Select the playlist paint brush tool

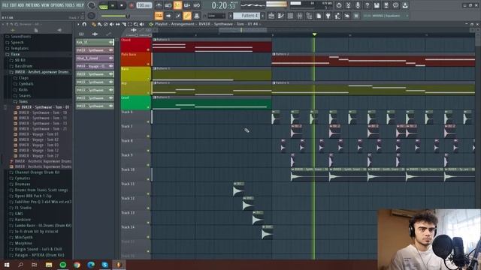click(x=99, y=24)
